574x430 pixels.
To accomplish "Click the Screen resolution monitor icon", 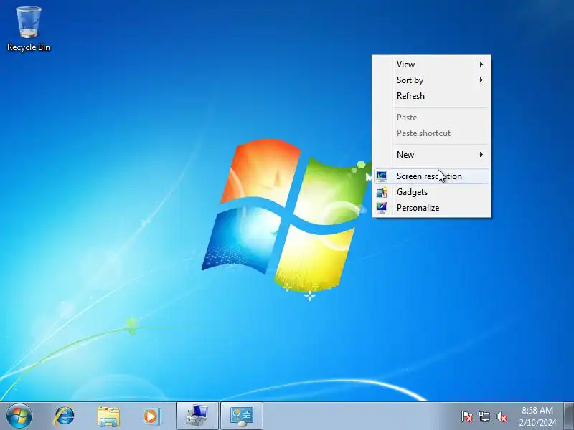I will [x=382, y=176].
